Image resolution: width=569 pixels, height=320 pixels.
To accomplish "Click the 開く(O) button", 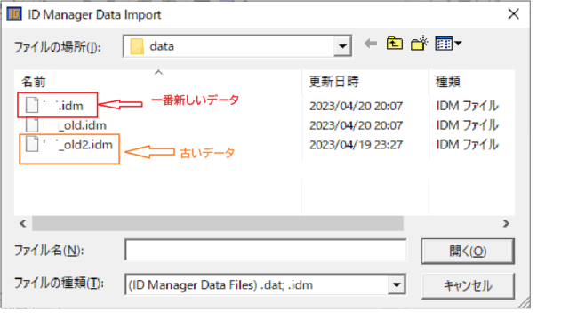I will click(x=468, y=251).
